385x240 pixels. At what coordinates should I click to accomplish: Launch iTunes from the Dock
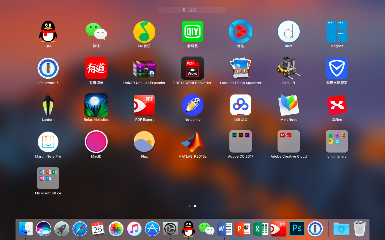click(x=134, y=229)
